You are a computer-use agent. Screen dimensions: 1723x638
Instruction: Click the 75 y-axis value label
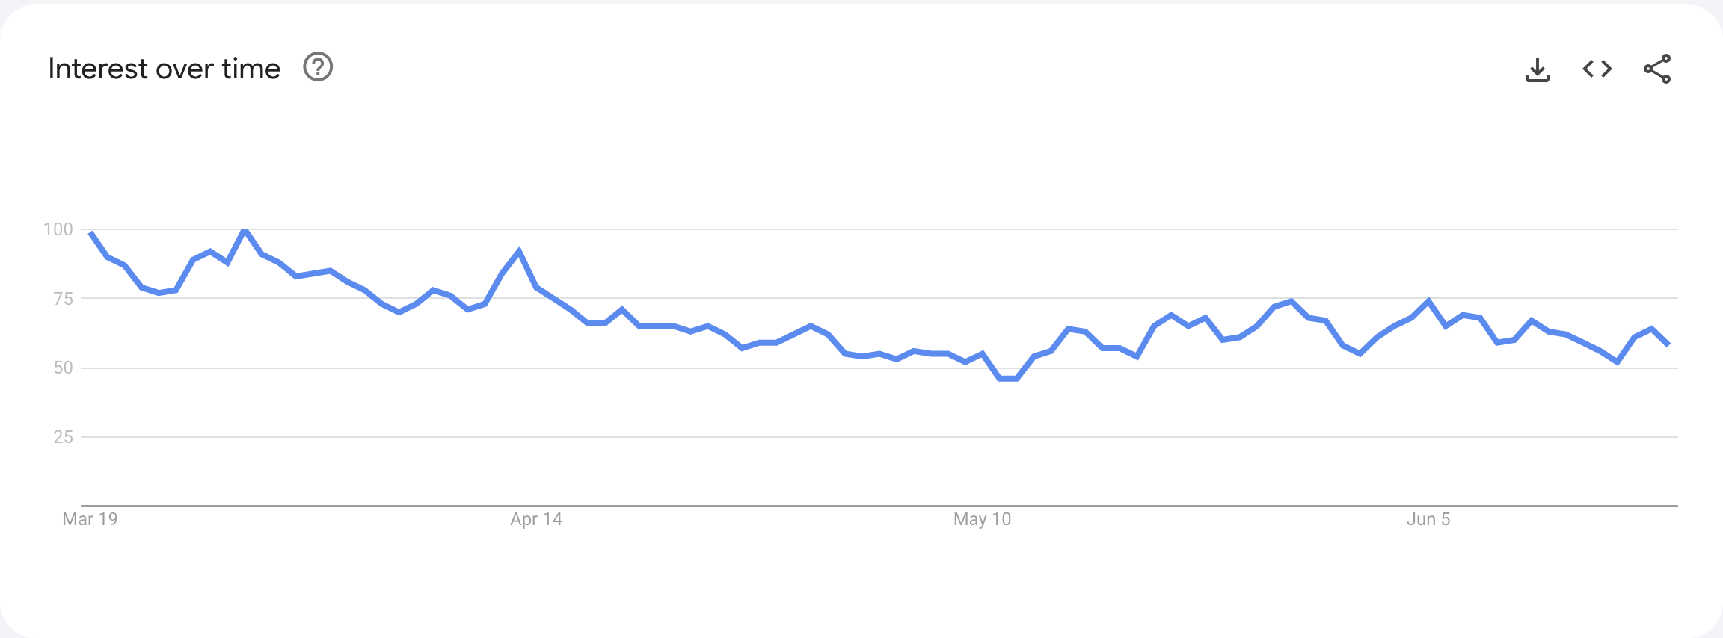[64, 299]
